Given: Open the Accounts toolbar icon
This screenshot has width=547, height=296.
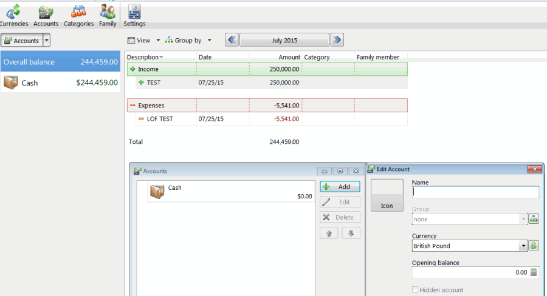Looking at the screenshot, I should coord(46,15).
